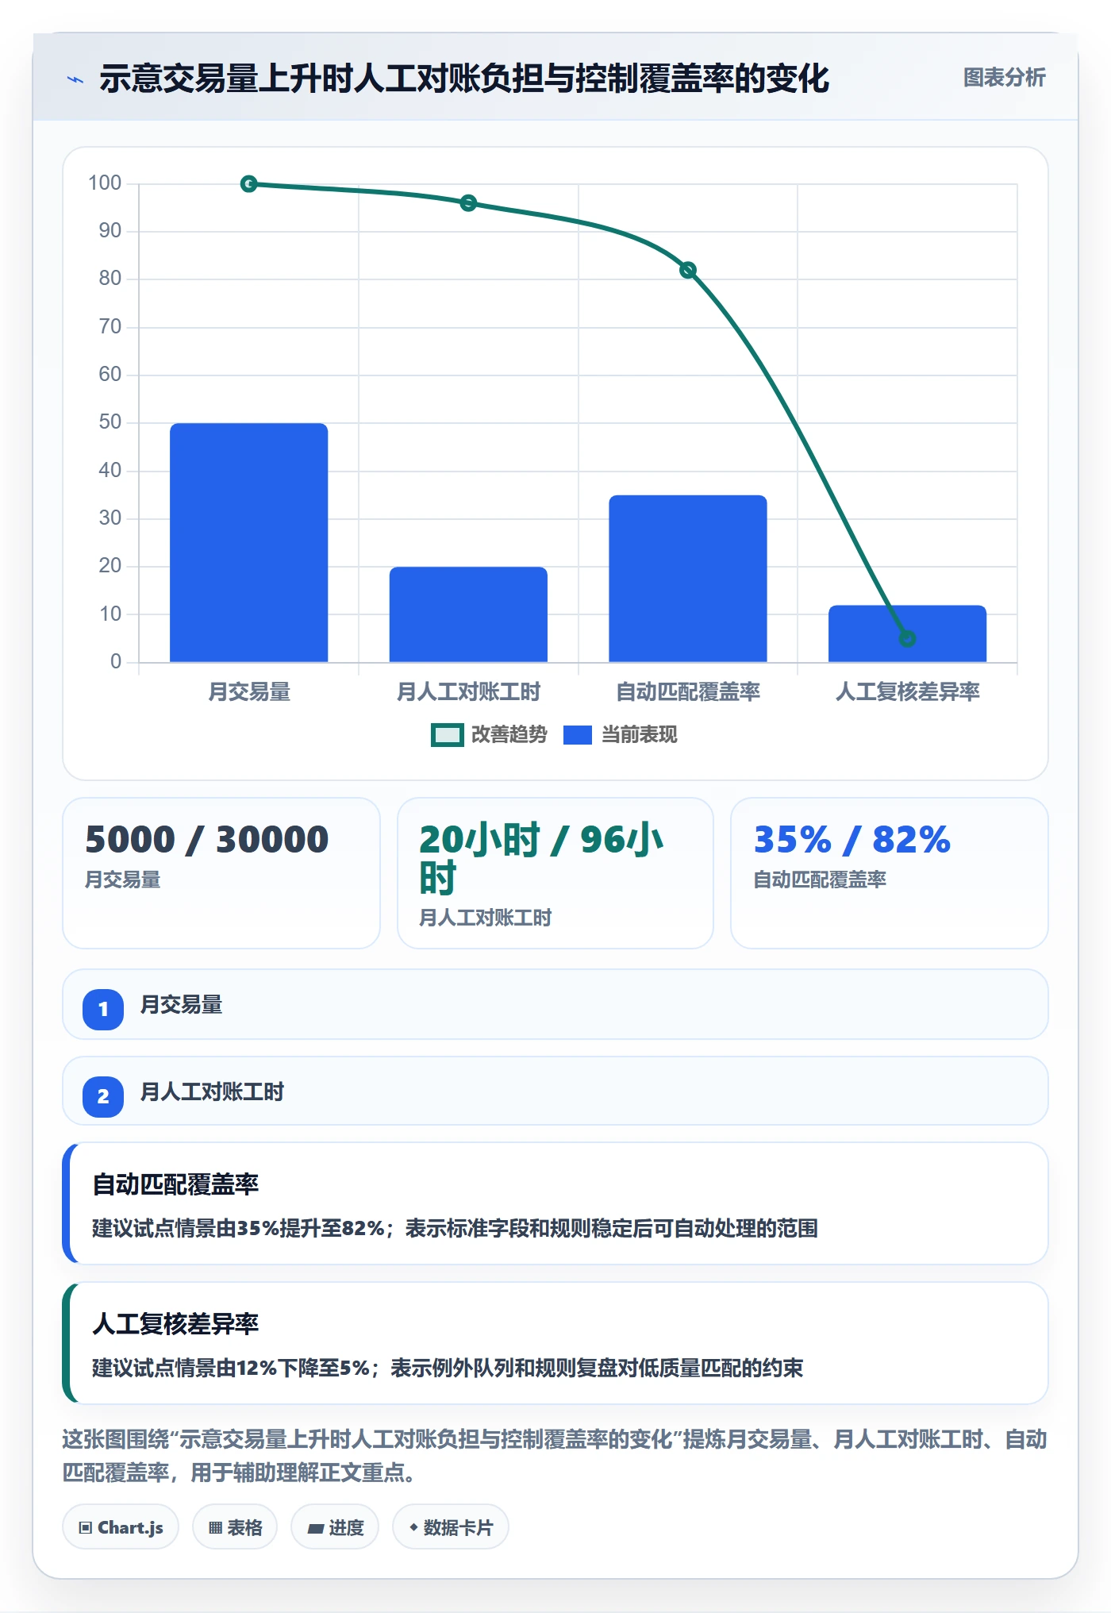Screen dimensions: 1111x1613
Task: Click the 自动匹配覆盖率 heading in the blue-bordered card
Action: point(175,1184)
